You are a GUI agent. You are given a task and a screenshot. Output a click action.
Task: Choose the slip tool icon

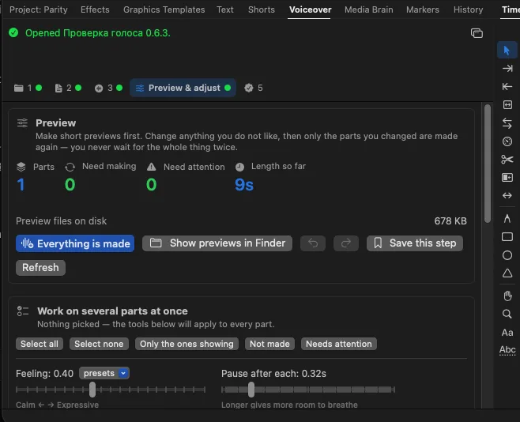pyautogui.click(x=507, y=178)
